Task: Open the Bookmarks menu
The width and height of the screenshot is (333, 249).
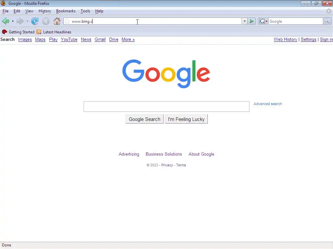Action: tap(66, 11)
